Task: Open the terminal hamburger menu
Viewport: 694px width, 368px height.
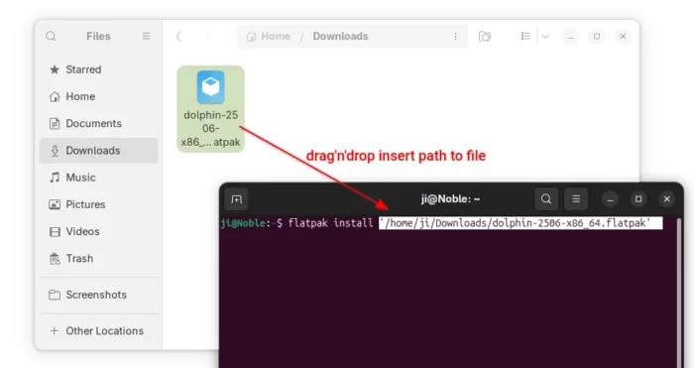Action: tap(576, 198)
